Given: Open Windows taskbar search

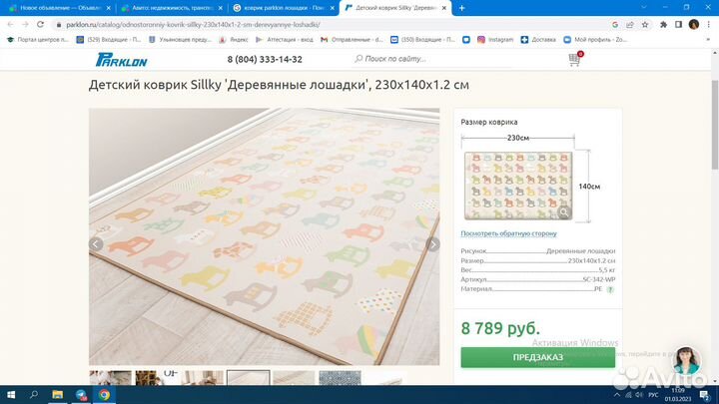Looking at the screenshot, I should [x=34, y=395].
